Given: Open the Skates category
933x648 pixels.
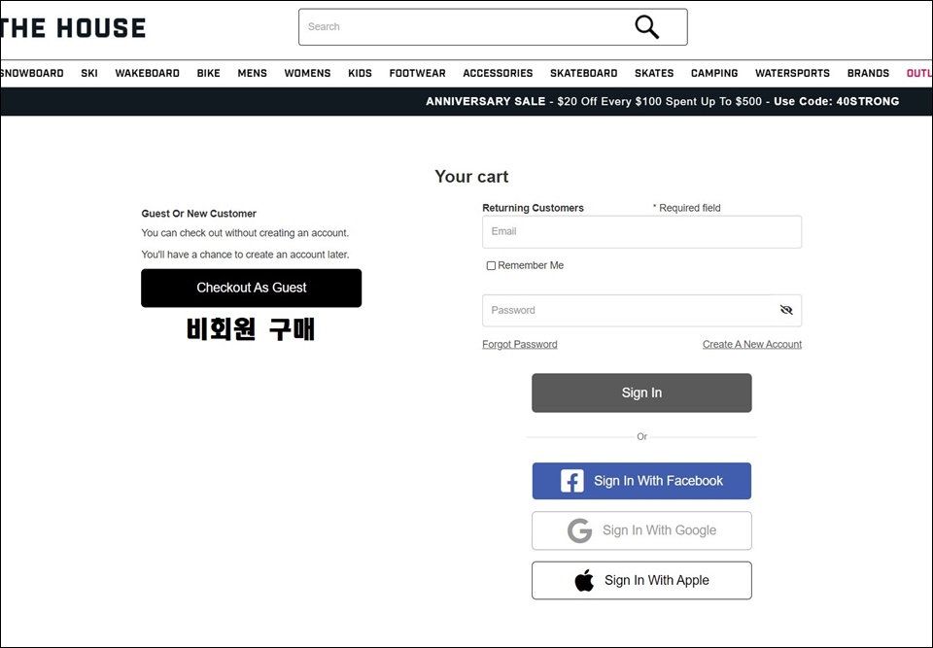Looking at the screenshot, I should pyautogui.click(x=654, y=73).
